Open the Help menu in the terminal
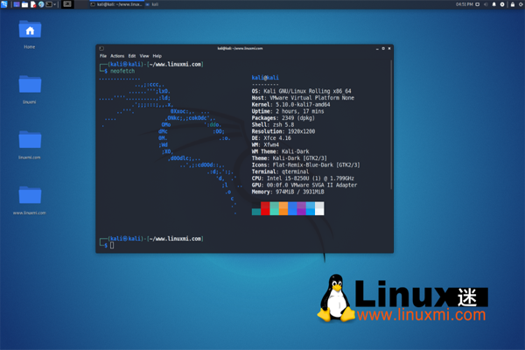 click(157, 56)
